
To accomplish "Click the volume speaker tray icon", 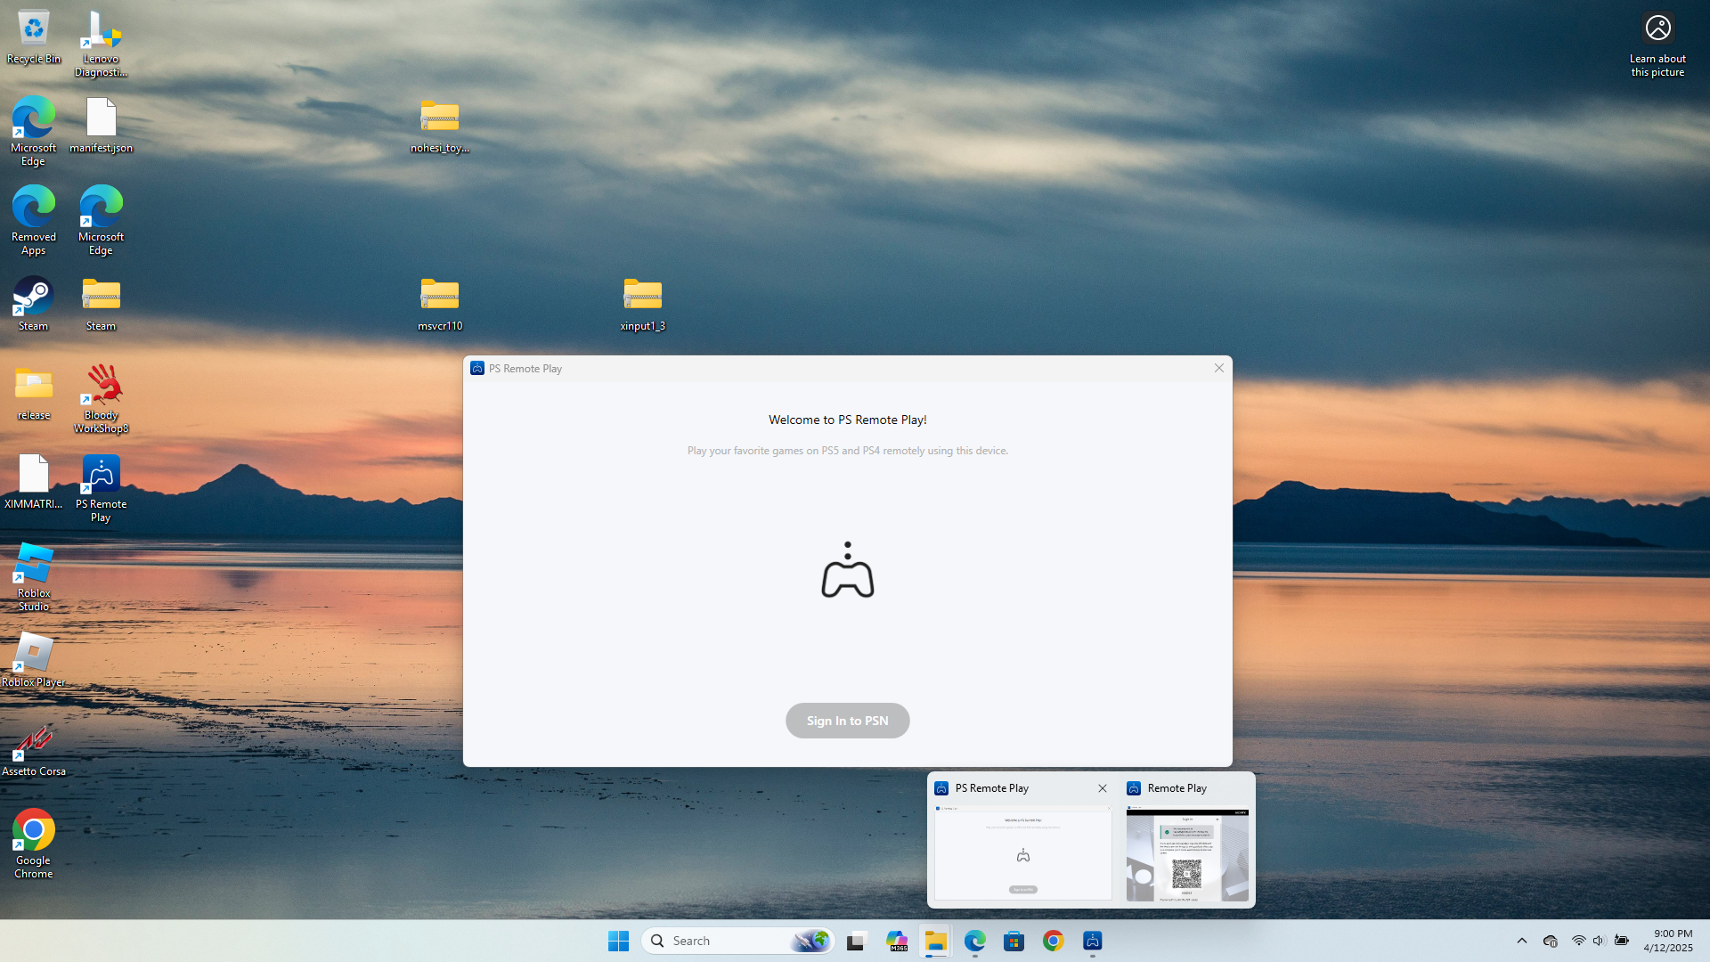I will point(1599,941).
